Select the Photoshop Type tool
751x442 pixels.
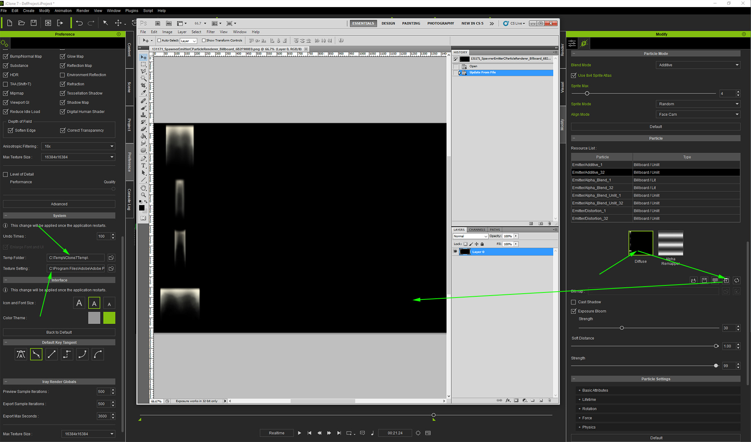144,166
